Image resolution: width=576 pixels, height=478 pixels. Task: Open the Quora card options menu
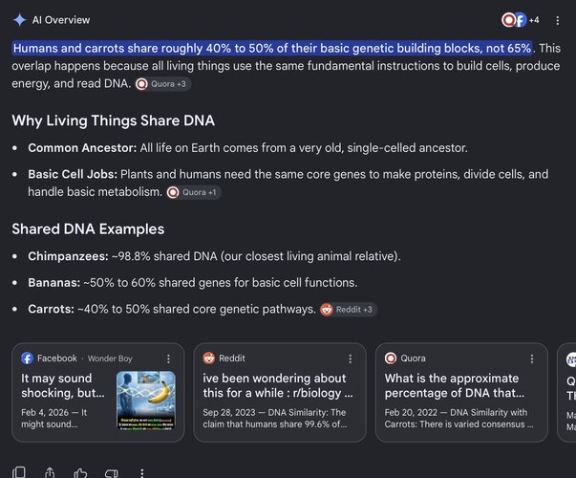pyautogui.click(x=531, y=358)
